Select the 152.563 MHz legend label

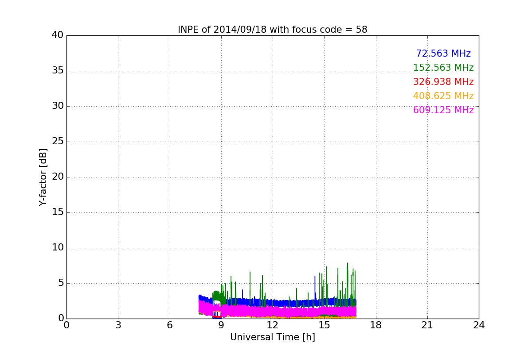pos(443,68)
